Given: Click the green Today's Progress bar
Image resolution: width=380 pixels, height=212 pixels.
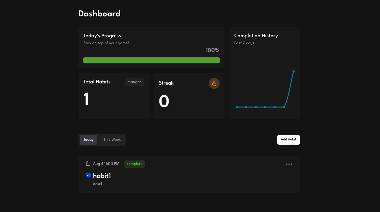Looking at the screenshot, I should 151,60.
